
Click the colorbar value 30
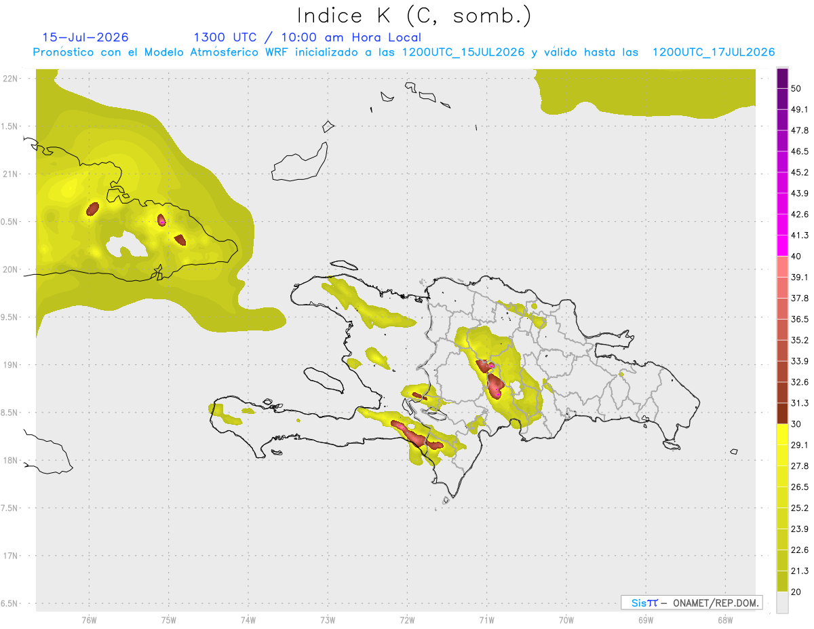[x=796, y=424]
